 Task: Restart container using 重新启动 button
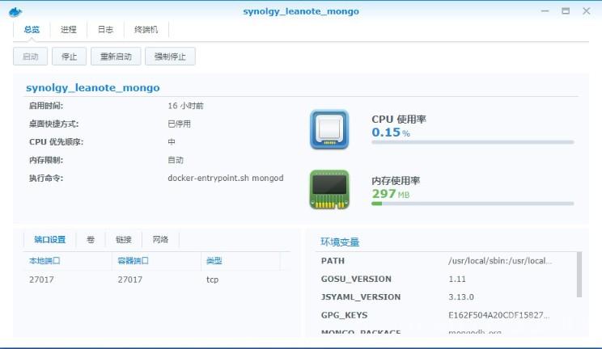click(116, 57)
